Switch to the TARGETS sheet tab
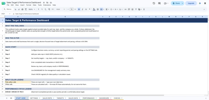 [60, 98]
